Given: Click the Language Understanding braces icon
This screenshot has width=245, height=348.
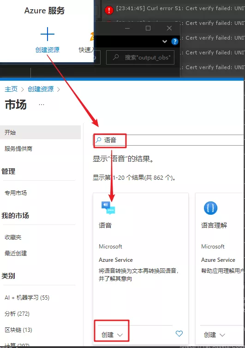Looking at the screenshot, I should 210,208.
